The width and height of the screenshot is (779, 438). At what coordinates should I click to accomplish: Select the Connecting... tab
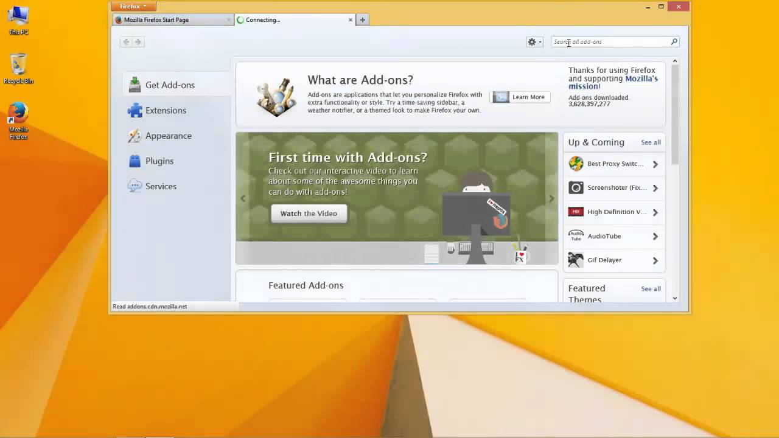pyautogui.click(x=295, y=19)
